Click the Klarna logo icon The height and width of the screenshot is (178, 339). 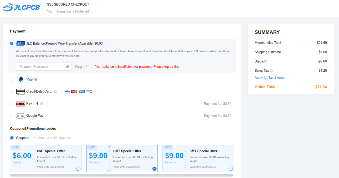pos(20,104)
